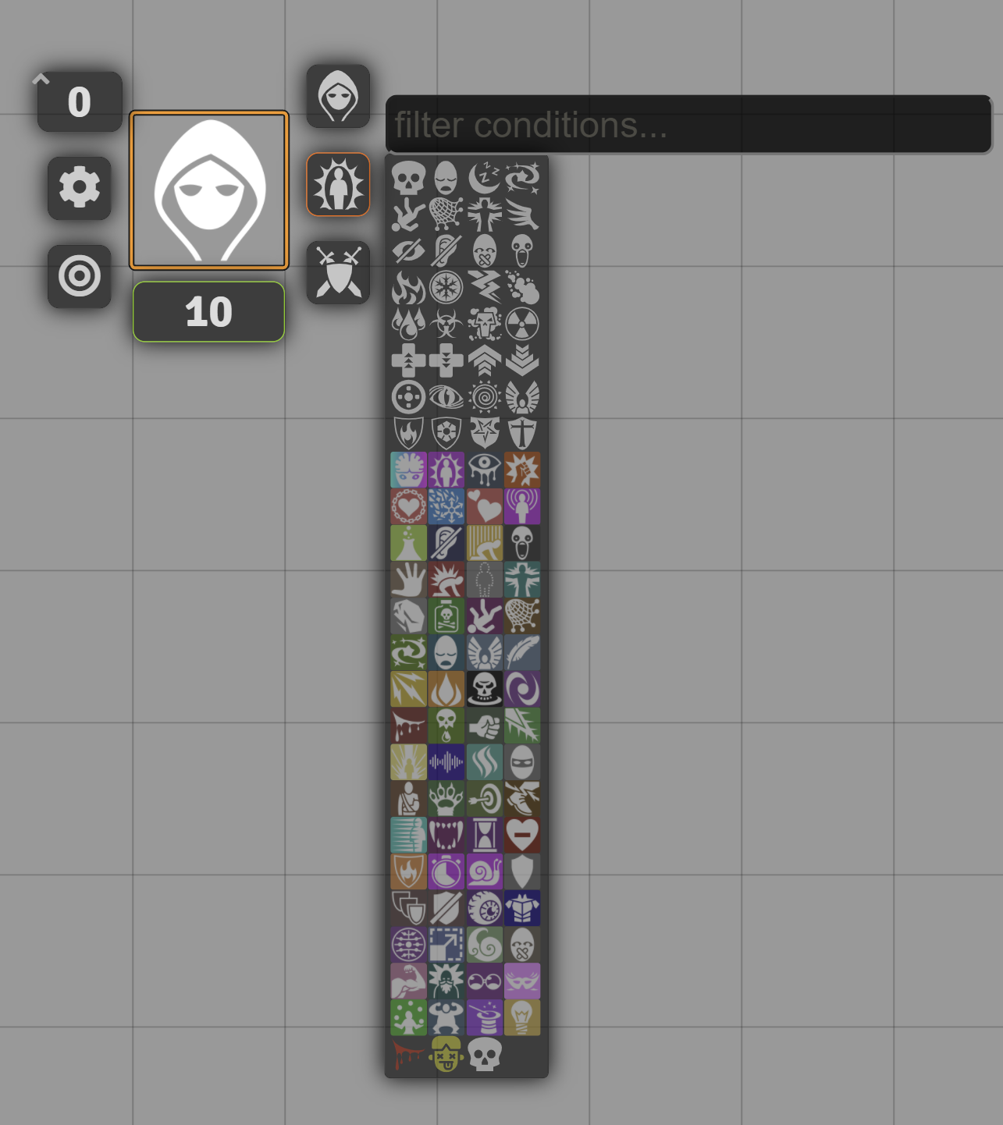Apply the biohazard disease condition
Viewport: 1003px width, 1125px height.
(446, 324)
